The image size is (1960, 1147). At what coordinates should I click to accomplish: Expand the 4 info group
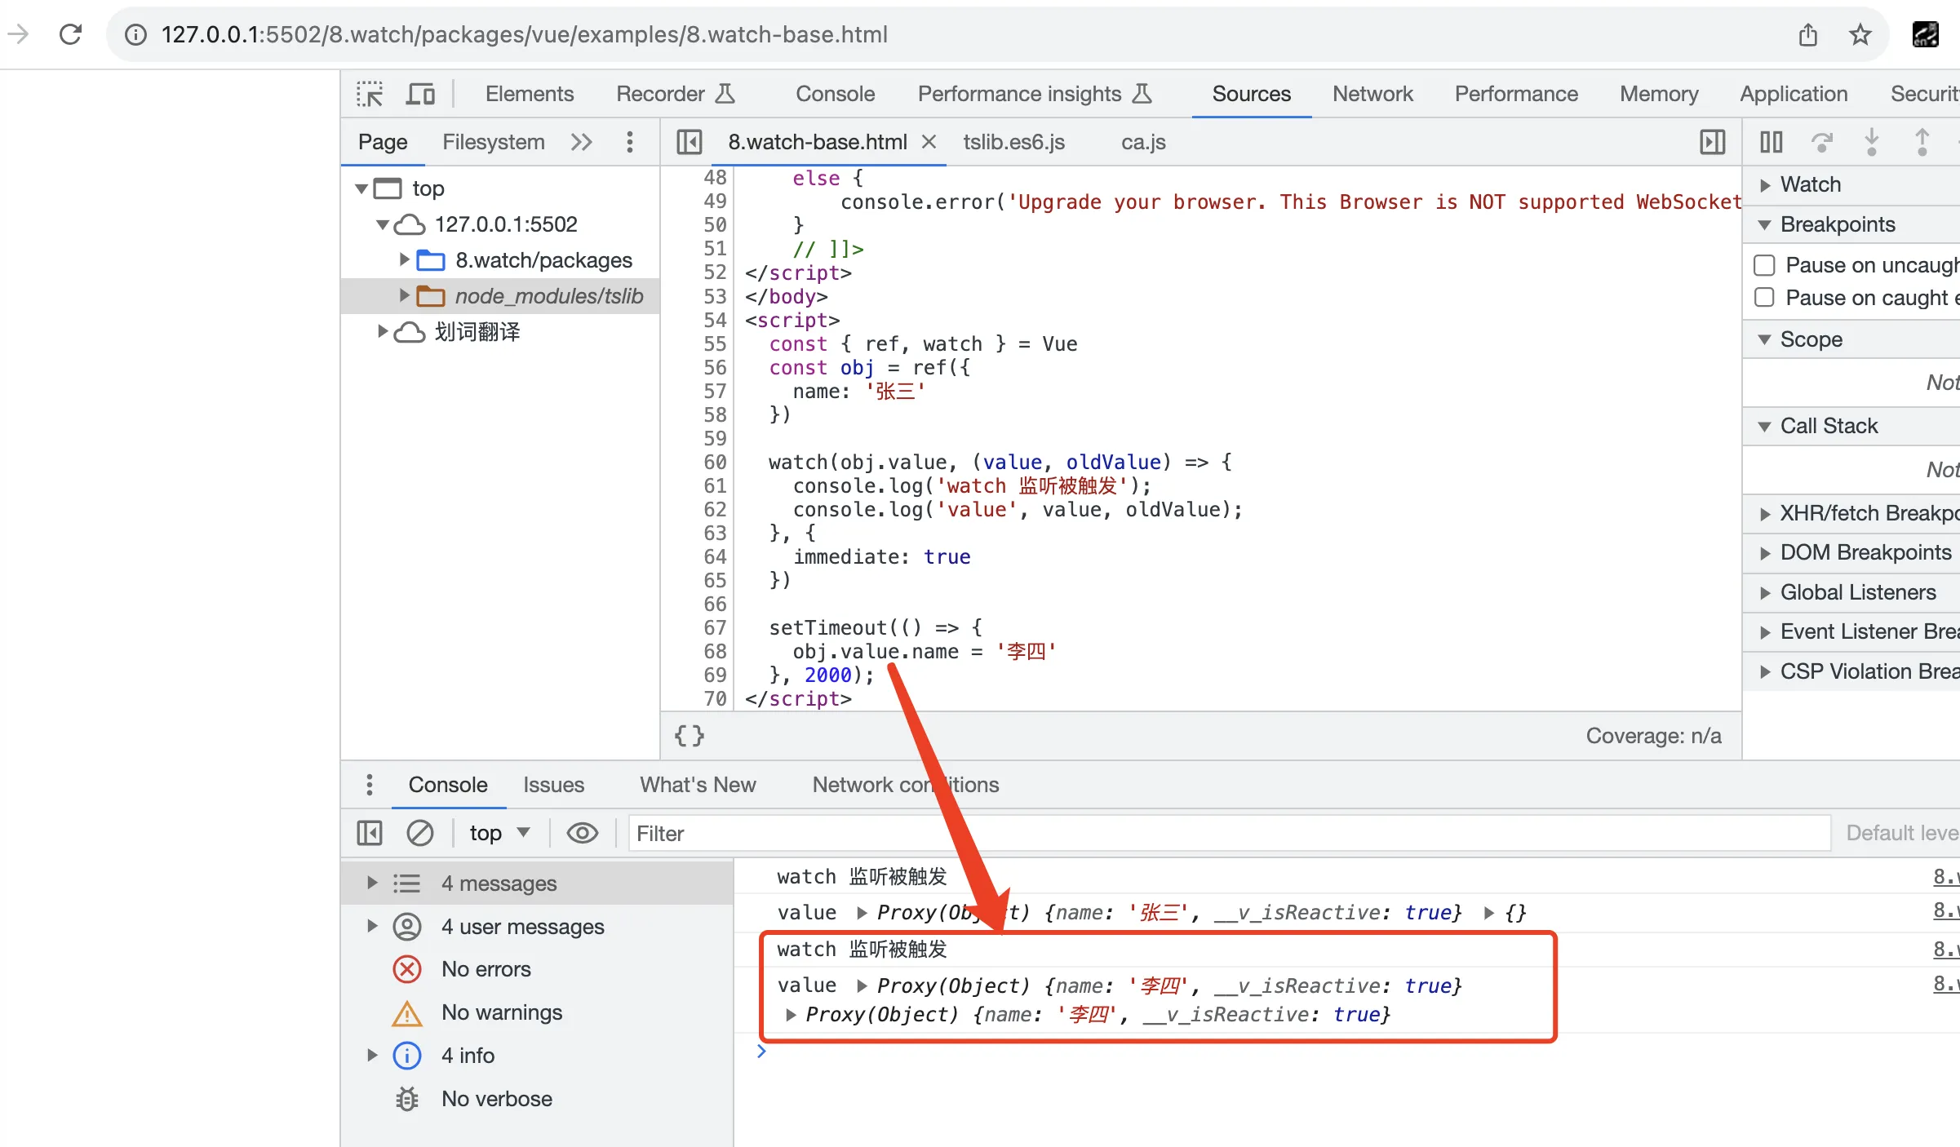click(372, 1055)
